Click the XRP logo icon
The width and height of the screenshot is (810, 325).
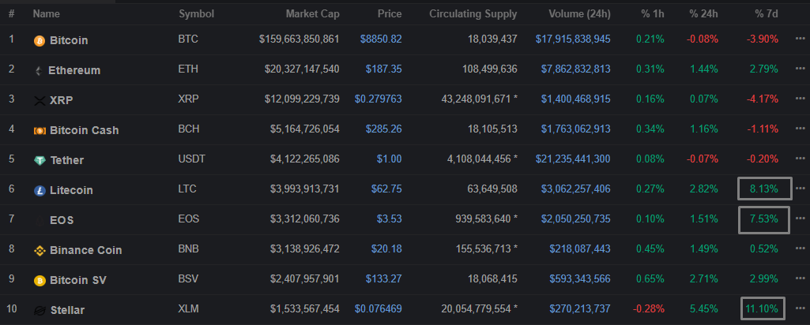40,101
